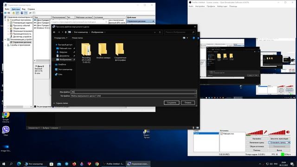Select the Saved Pictures folder
Viewport: 297px width, 167px height.
click(x=120, y=52)
